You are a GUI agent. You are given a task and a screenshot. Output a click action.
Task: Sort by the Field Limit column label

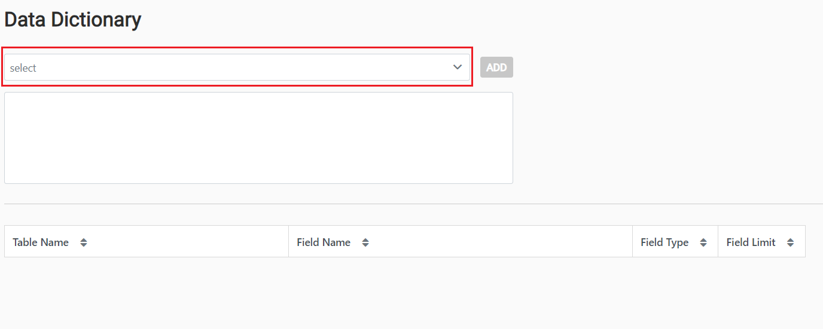(x=751, y=242)
